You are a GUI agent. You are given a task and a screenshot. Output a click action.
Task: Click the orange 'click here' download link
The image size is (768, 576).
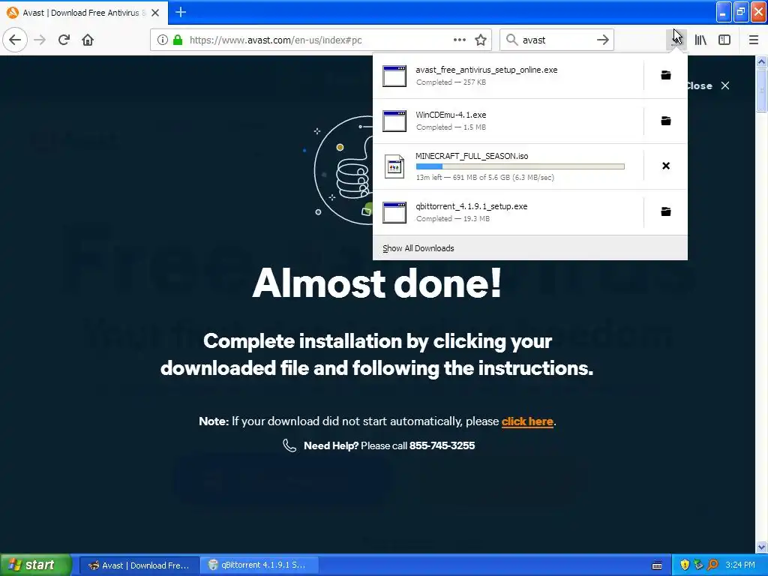point(527,421)
